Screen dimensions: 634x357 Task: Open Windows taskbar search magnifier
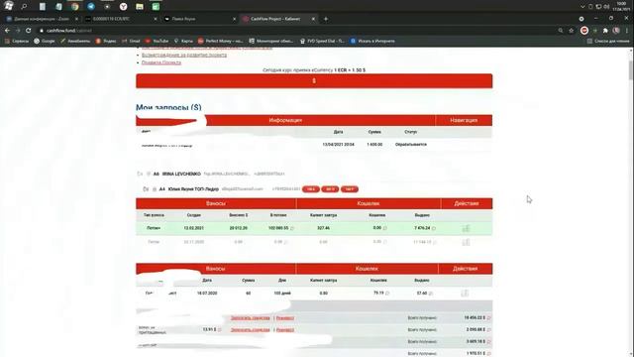coord(24,6)
